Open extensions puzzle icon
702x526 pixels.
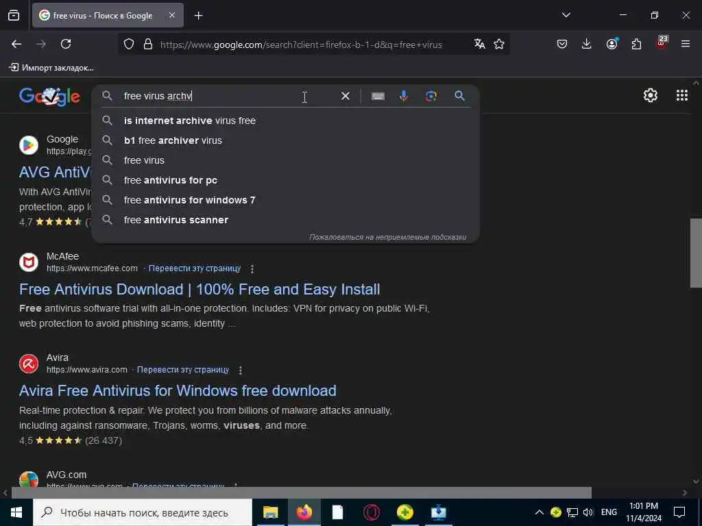636,44
